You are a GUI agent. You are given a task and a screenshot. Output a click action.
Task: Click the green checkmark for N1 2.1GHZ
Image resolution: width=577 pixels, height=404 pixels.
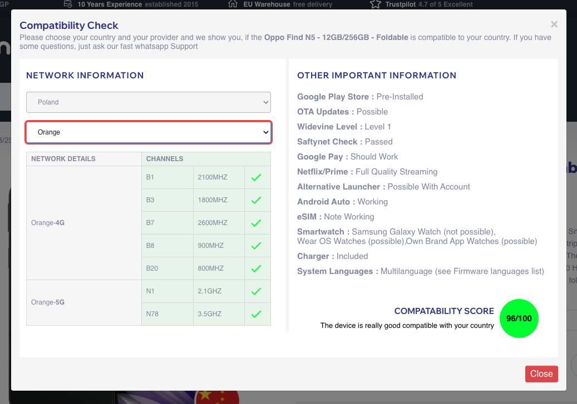[256, 291]
